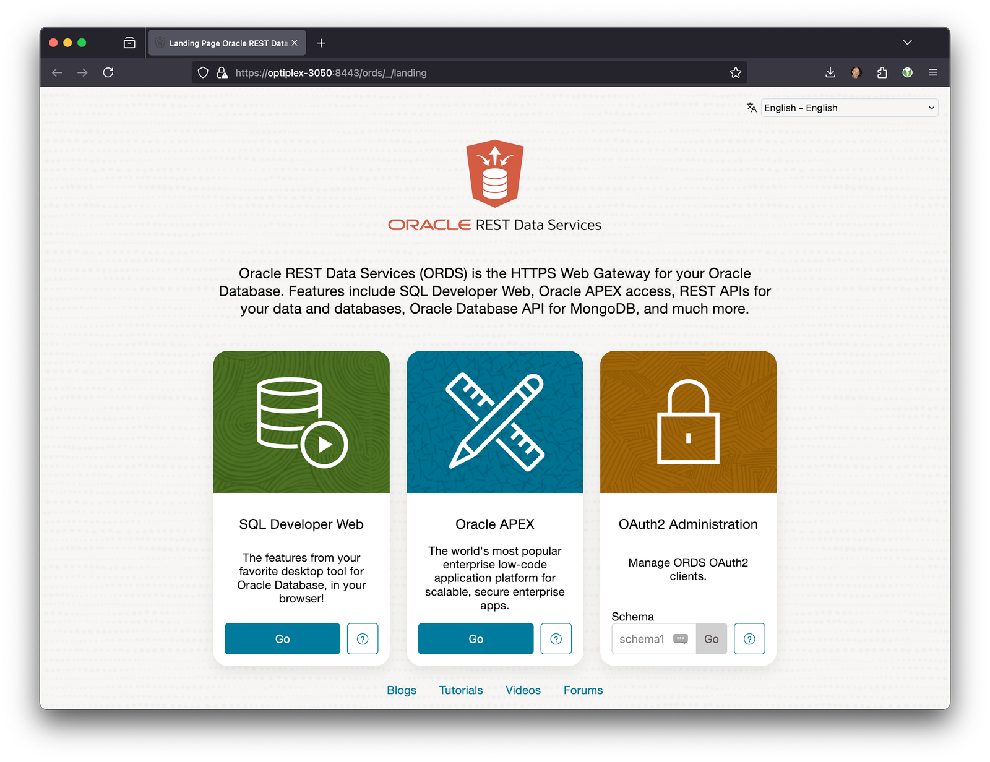
Task: Open the Blogs link
Action: point(402,690)
